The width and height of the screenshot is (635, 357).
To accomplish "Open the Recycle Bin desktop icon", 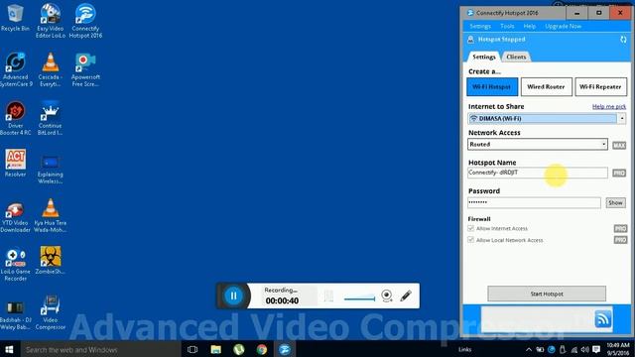I will pos(15,18).
